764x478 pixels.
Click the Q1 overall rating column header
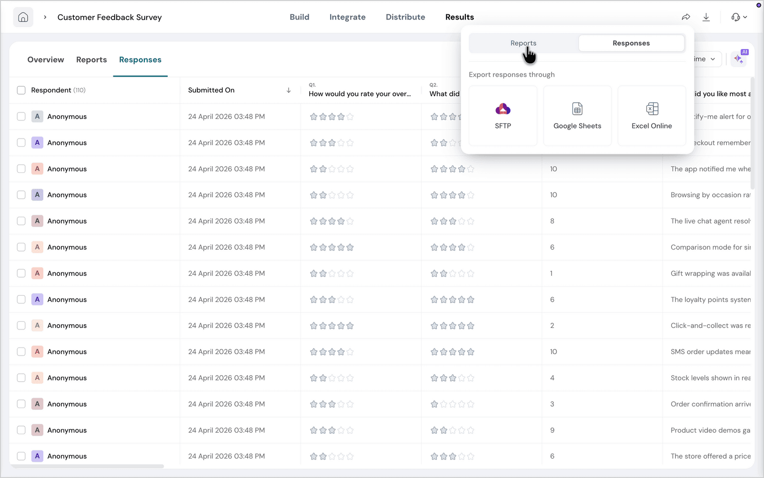pyautogui.click(x=360, y=90)
